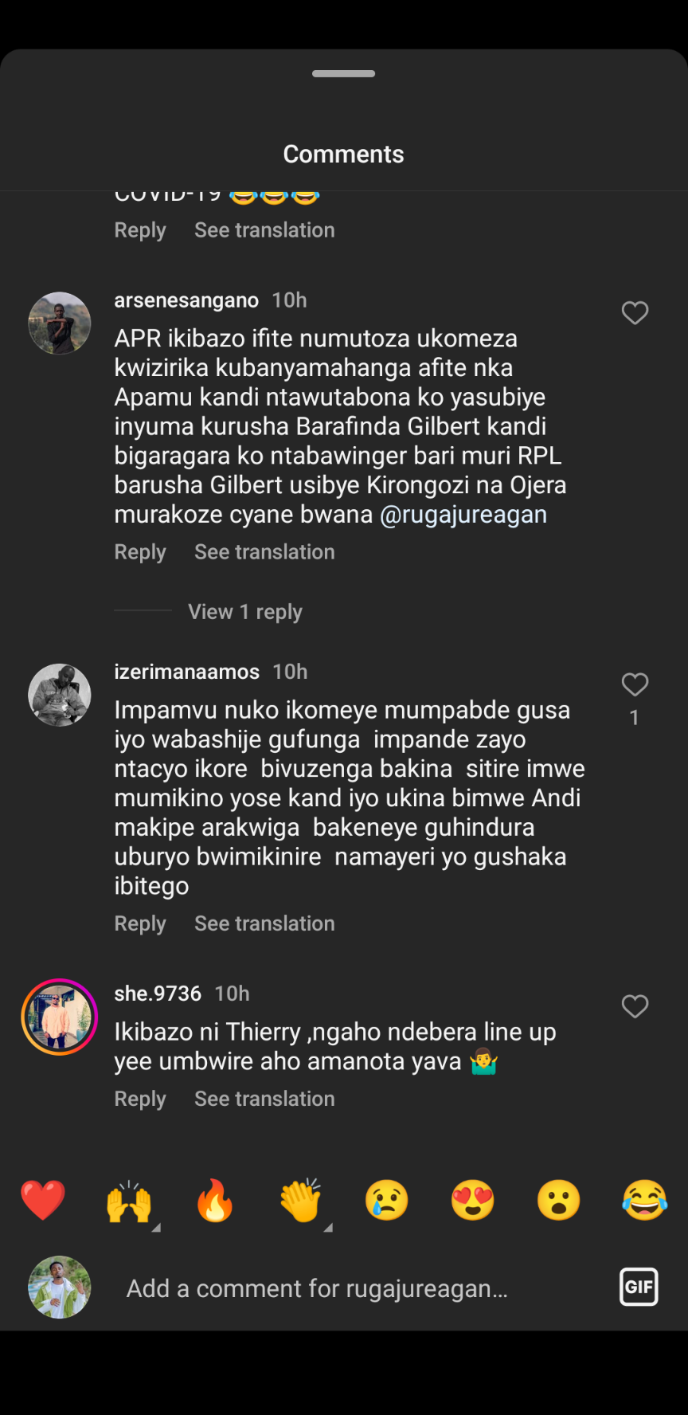This screenshot has height=1415, width=688.
Task: Like arsenesangano's comment with the heart
Action: tap(635, 313)
